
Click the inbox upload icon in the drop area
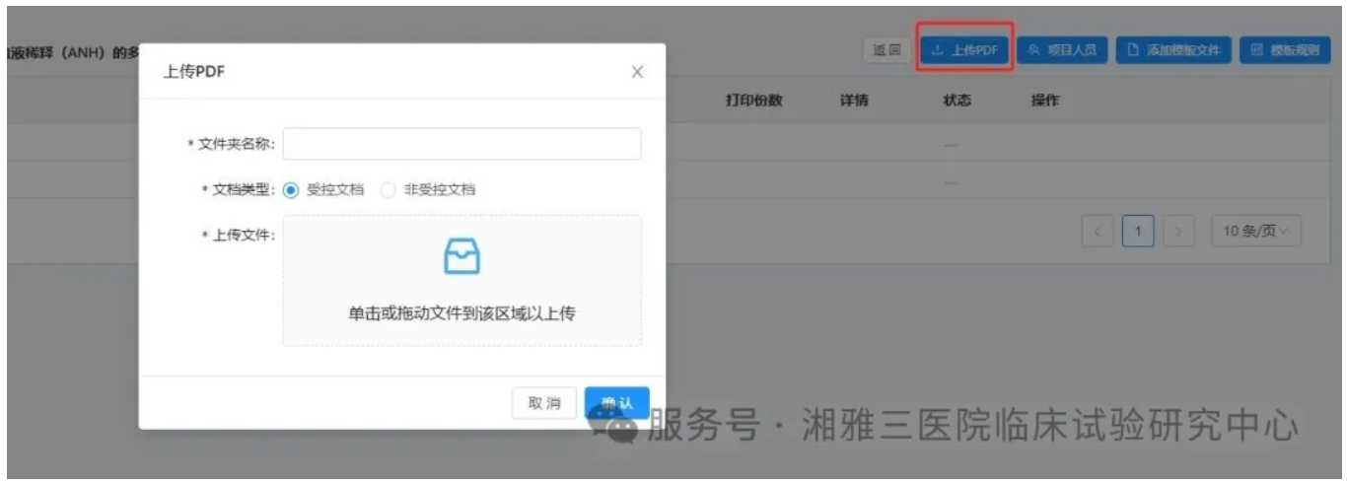tap(461, 257)
